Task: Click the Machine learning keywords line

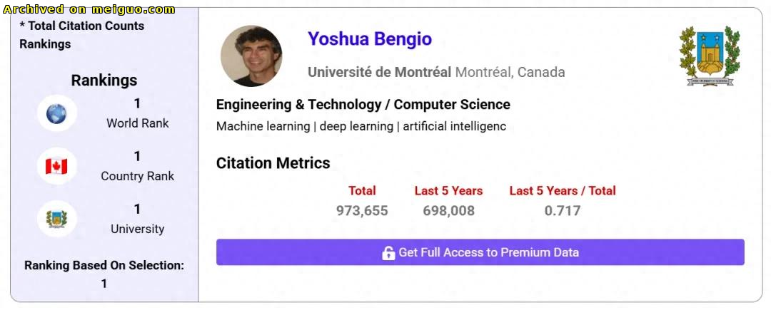Action: tap(361, 127)
